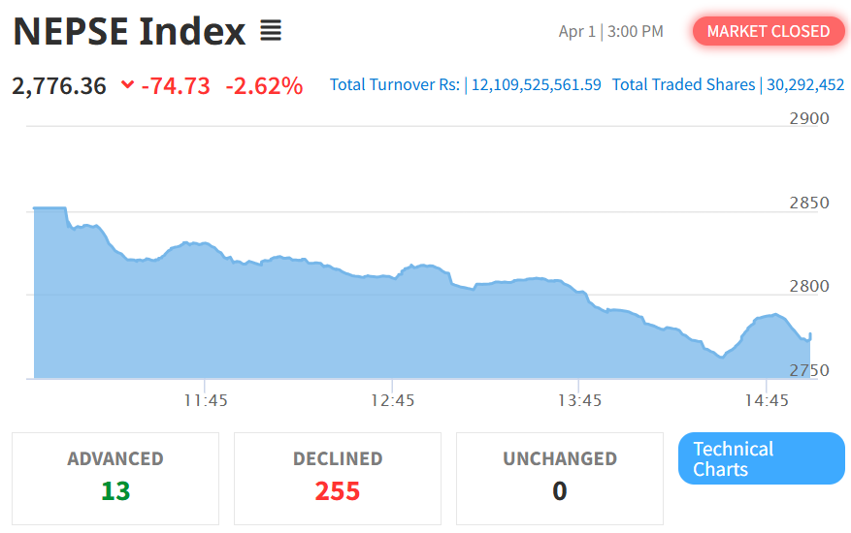Click the 14:45 time axis label
Screen dimensions: 851x533
click(767, 399)
